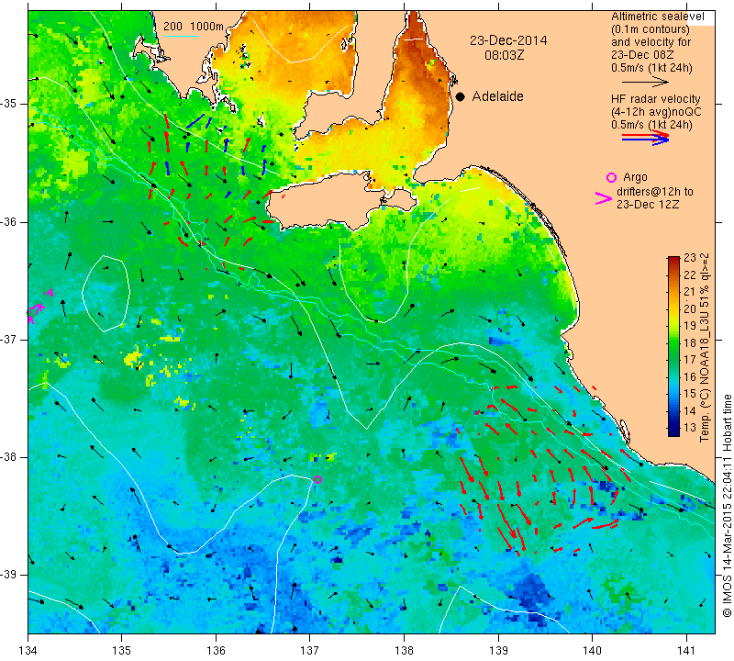Click the magenta Argo float circle on the map

[x=317, y=479]
